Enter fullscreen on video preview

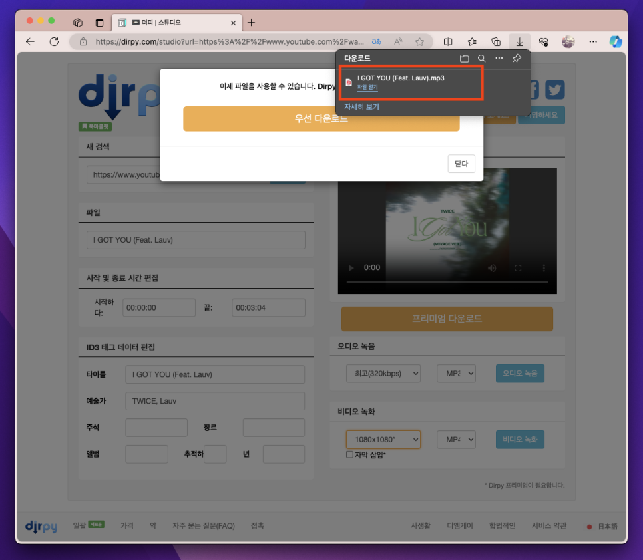[x=518, y=268]
